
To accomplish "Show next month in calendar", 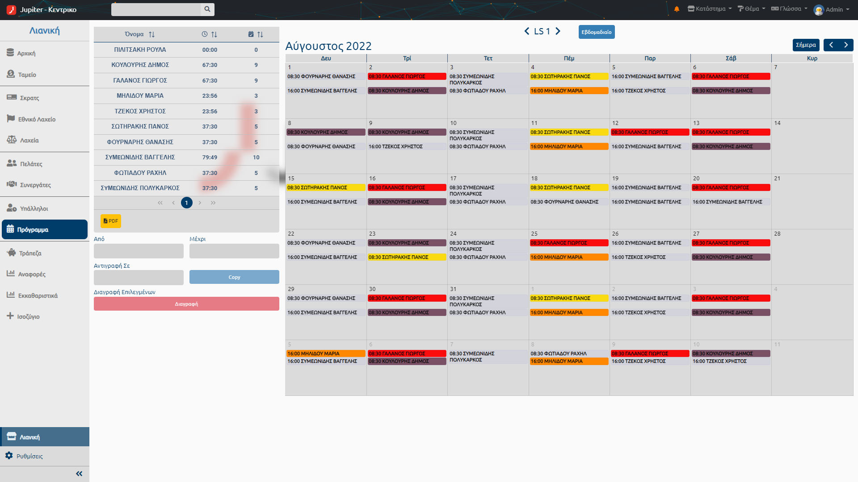I will click(846, 45).
